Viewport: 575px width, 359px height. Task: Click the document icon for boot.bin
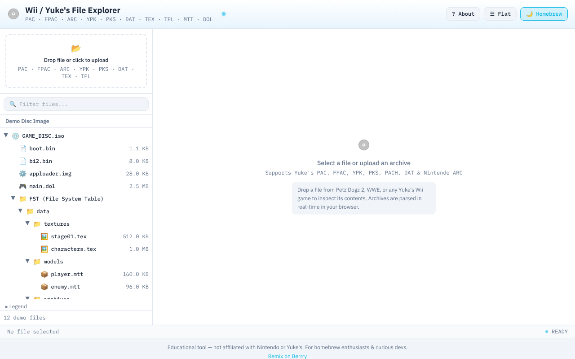(x=22, y=149)
